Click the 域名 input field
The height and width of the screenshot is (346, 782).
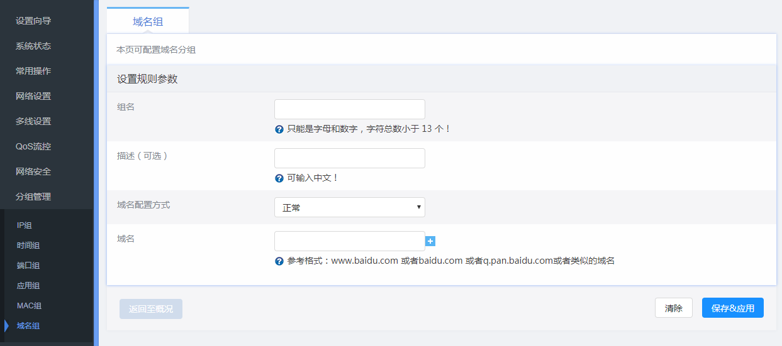click(349, 241)
